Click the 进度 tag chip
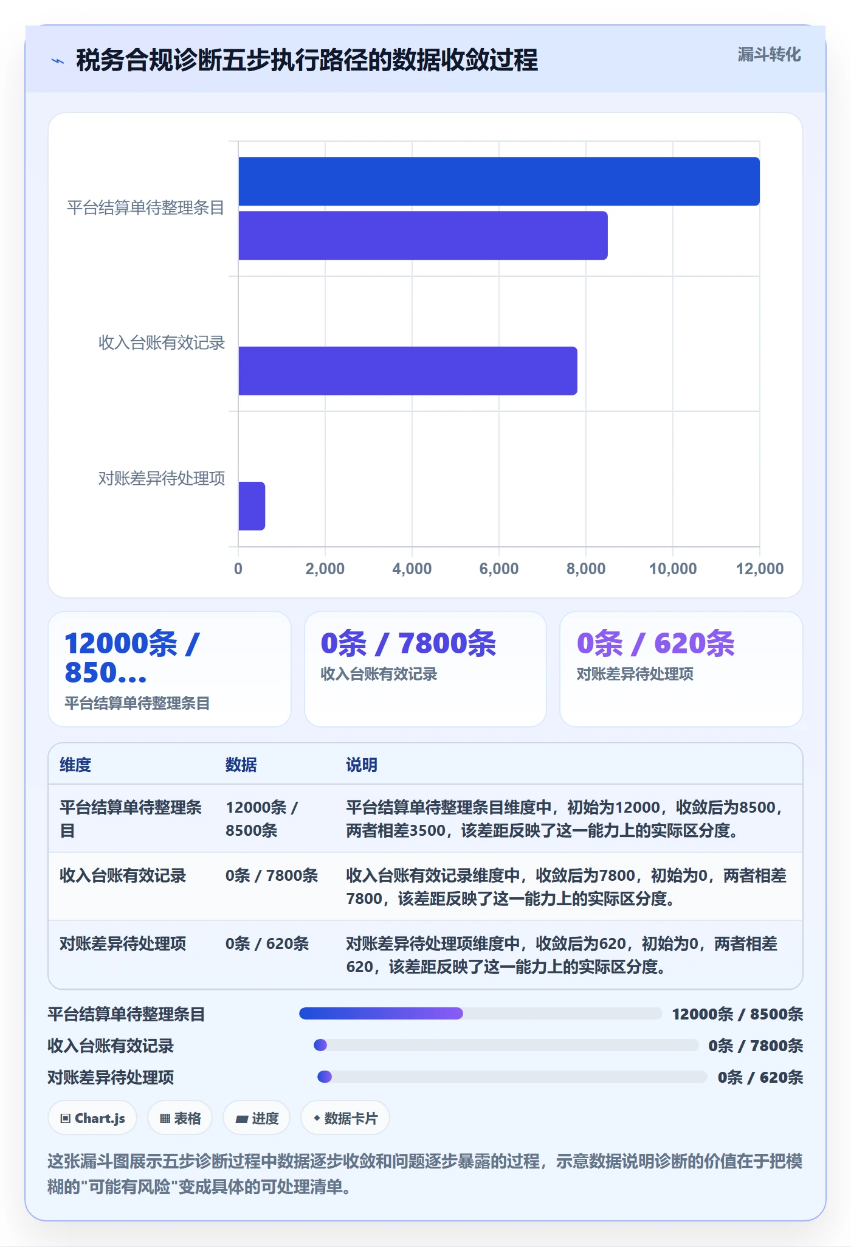The width and height of the screenshot is (851, 1247). click(x=257, y=1118)
